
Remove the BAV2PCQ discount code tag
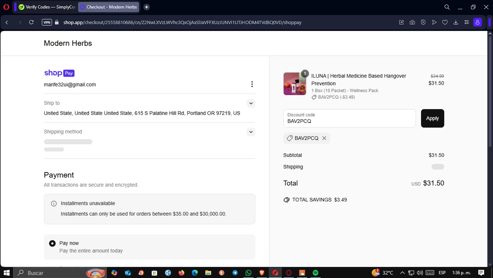pos(324,138)
